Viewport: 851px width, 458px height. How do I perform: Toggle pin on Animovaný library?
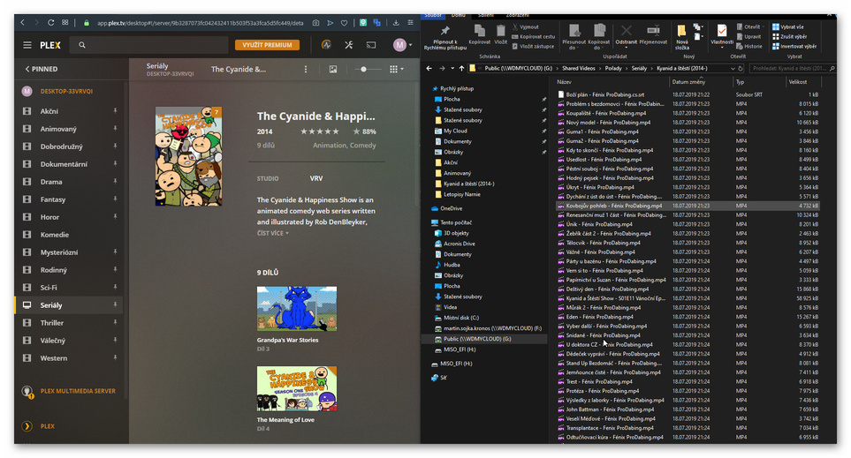[x=115, y=129]
